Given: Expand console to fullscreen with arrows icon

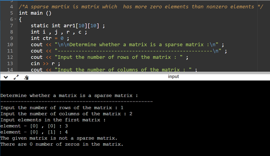Looking at the screenshot, I should pyautogui.click(x=16, y=77).
